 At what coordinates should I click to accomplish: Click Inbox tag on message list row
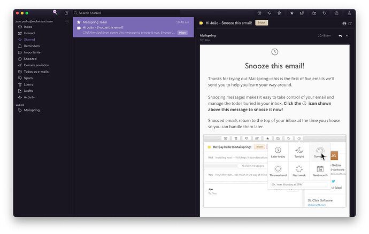pyautogui.click(x=182, y=33)
